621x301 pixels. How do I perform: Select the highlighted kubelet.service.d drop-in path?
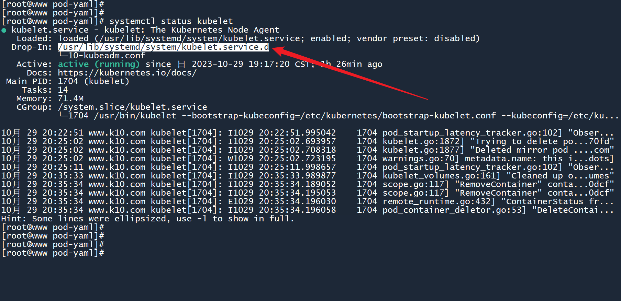pos(163,47)
